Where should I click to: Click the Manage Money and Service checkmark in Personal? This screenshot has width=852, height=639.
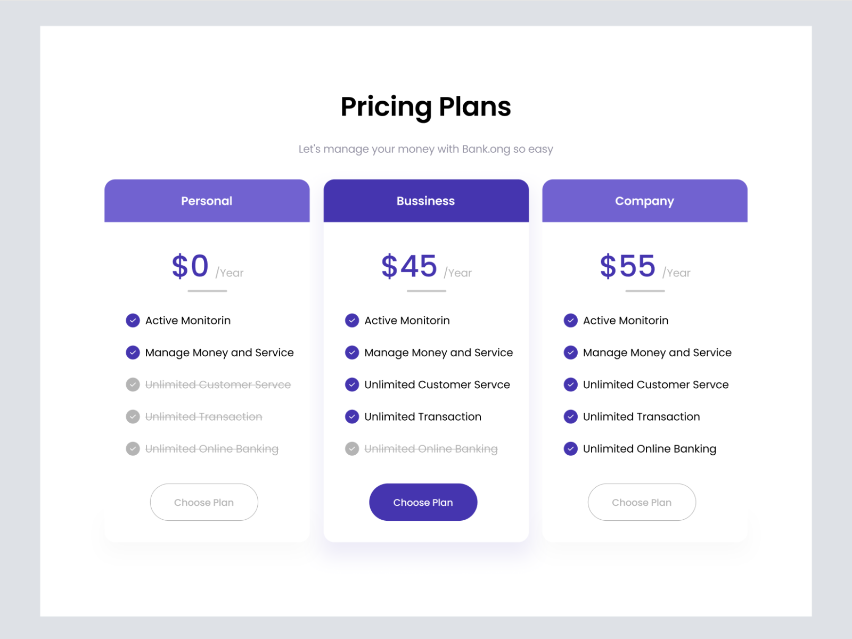click(133, 352)
